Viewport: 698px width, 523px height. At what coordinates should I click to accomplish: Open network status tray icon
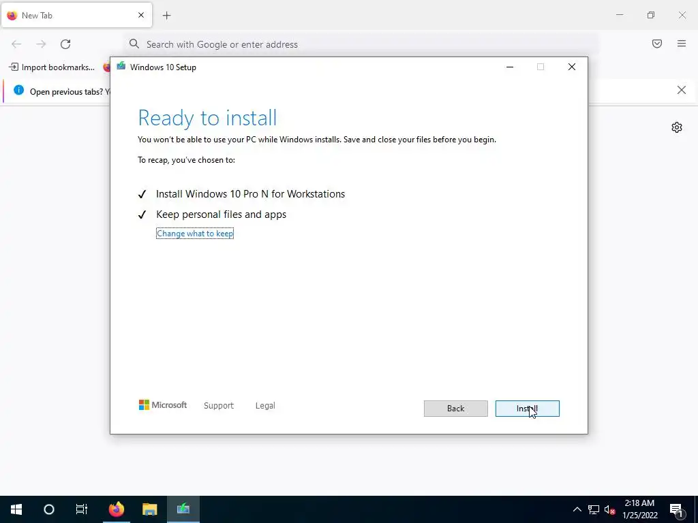coord(594,509)
